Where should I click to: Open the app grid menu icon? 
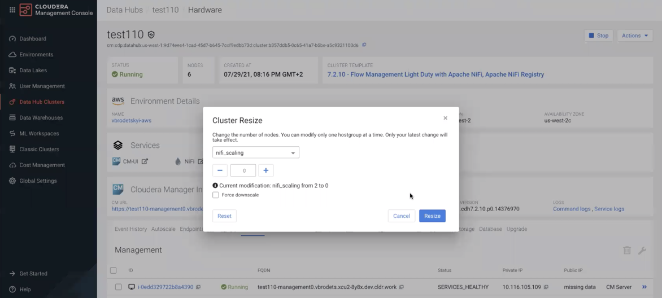tap(12, 10)
